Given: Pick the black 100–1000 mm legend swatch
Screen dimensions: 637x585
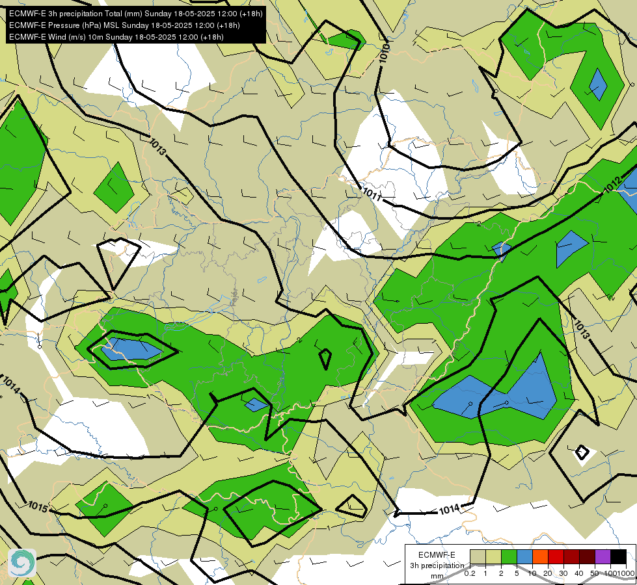Looking at the screenshot, I should click(x=618, y=557).
